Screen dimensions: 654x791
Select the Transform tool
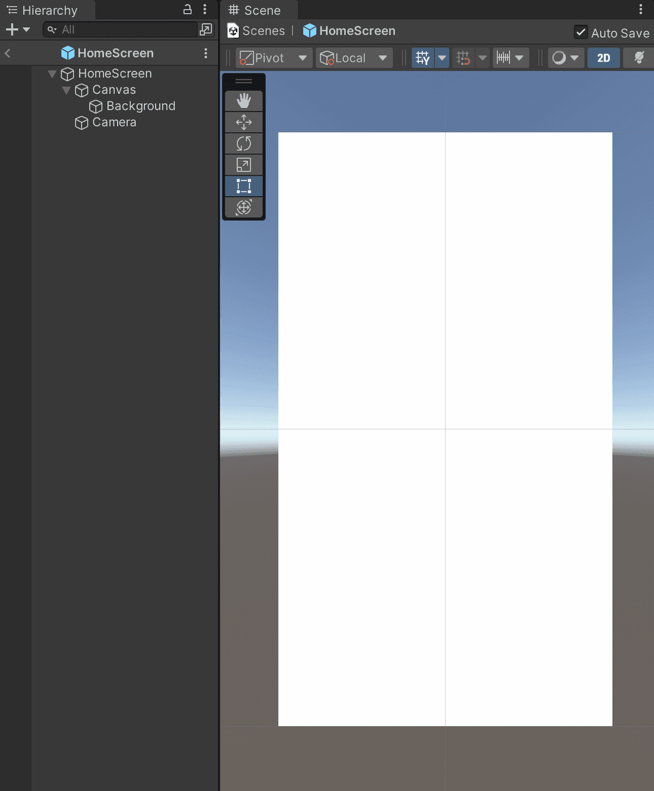click(x=243, y=207)
